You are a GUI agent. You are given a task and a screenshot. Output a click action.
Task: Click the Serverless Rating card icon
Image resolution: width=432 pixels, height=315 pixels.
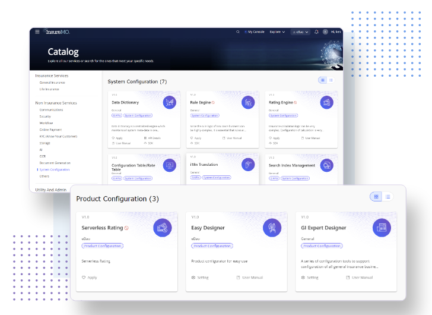162,227
